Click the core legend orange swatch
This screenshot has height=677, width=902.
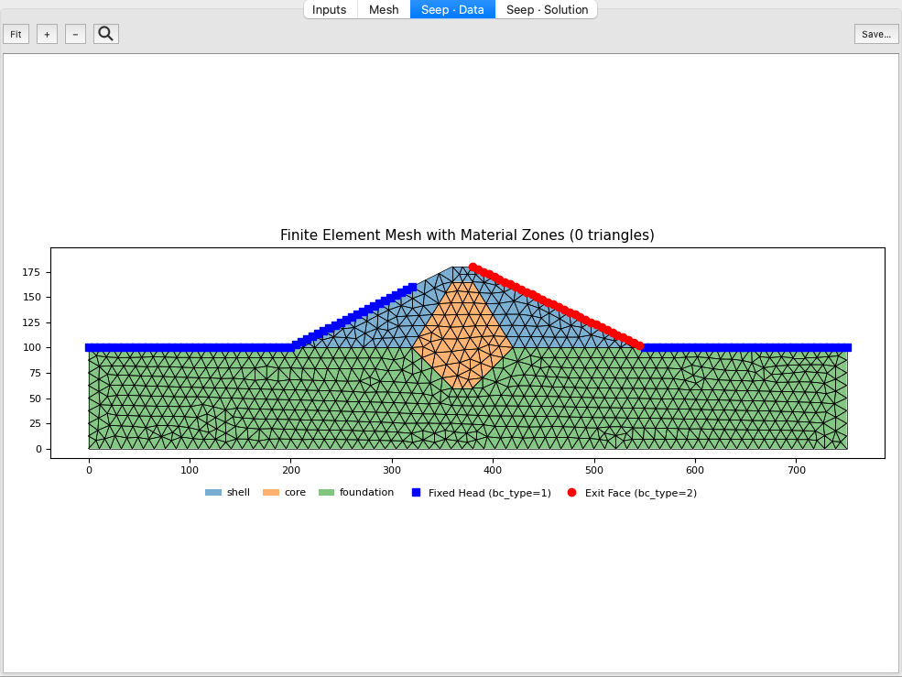pyautogui.click(x=271, y=493)
